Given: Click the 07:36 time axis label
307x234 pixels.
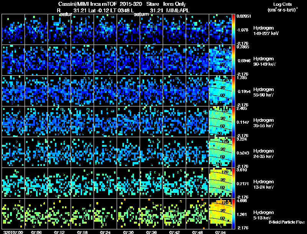Looking at the screenshot, I should tap(151, 232).
